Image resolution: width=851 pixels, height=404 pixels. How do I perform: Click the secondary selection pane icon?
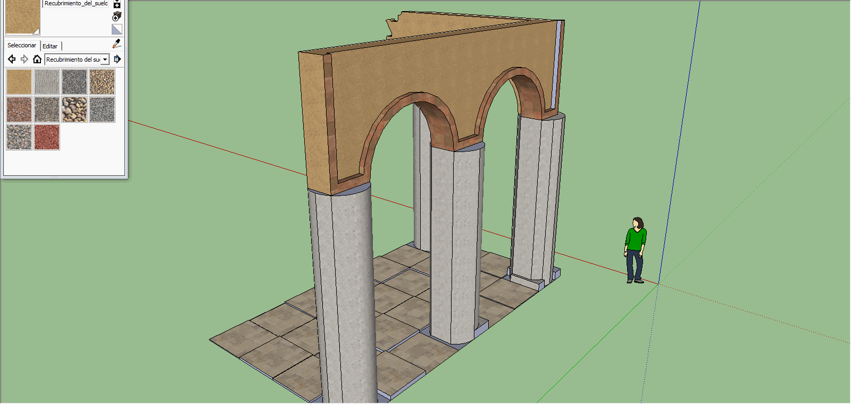117,5
